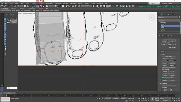Click the green hard edge color swatch
The width and height of the screenshot is (181, 102).
(x=163, y=78)
